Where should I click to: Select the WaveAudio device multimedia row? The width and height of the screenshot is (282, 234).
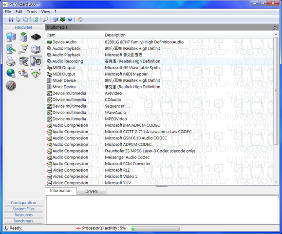point(159,112)
